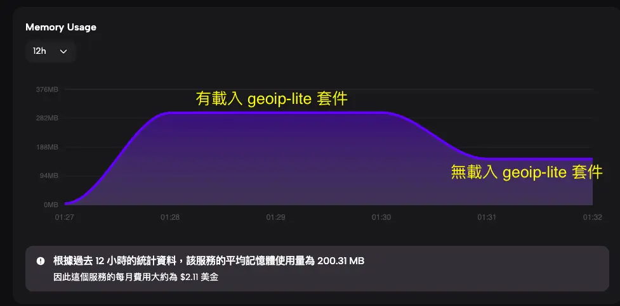This screenshot has height=306, width=620.
Task: Click the 01:28 time axis label
Action: point(169,217)
